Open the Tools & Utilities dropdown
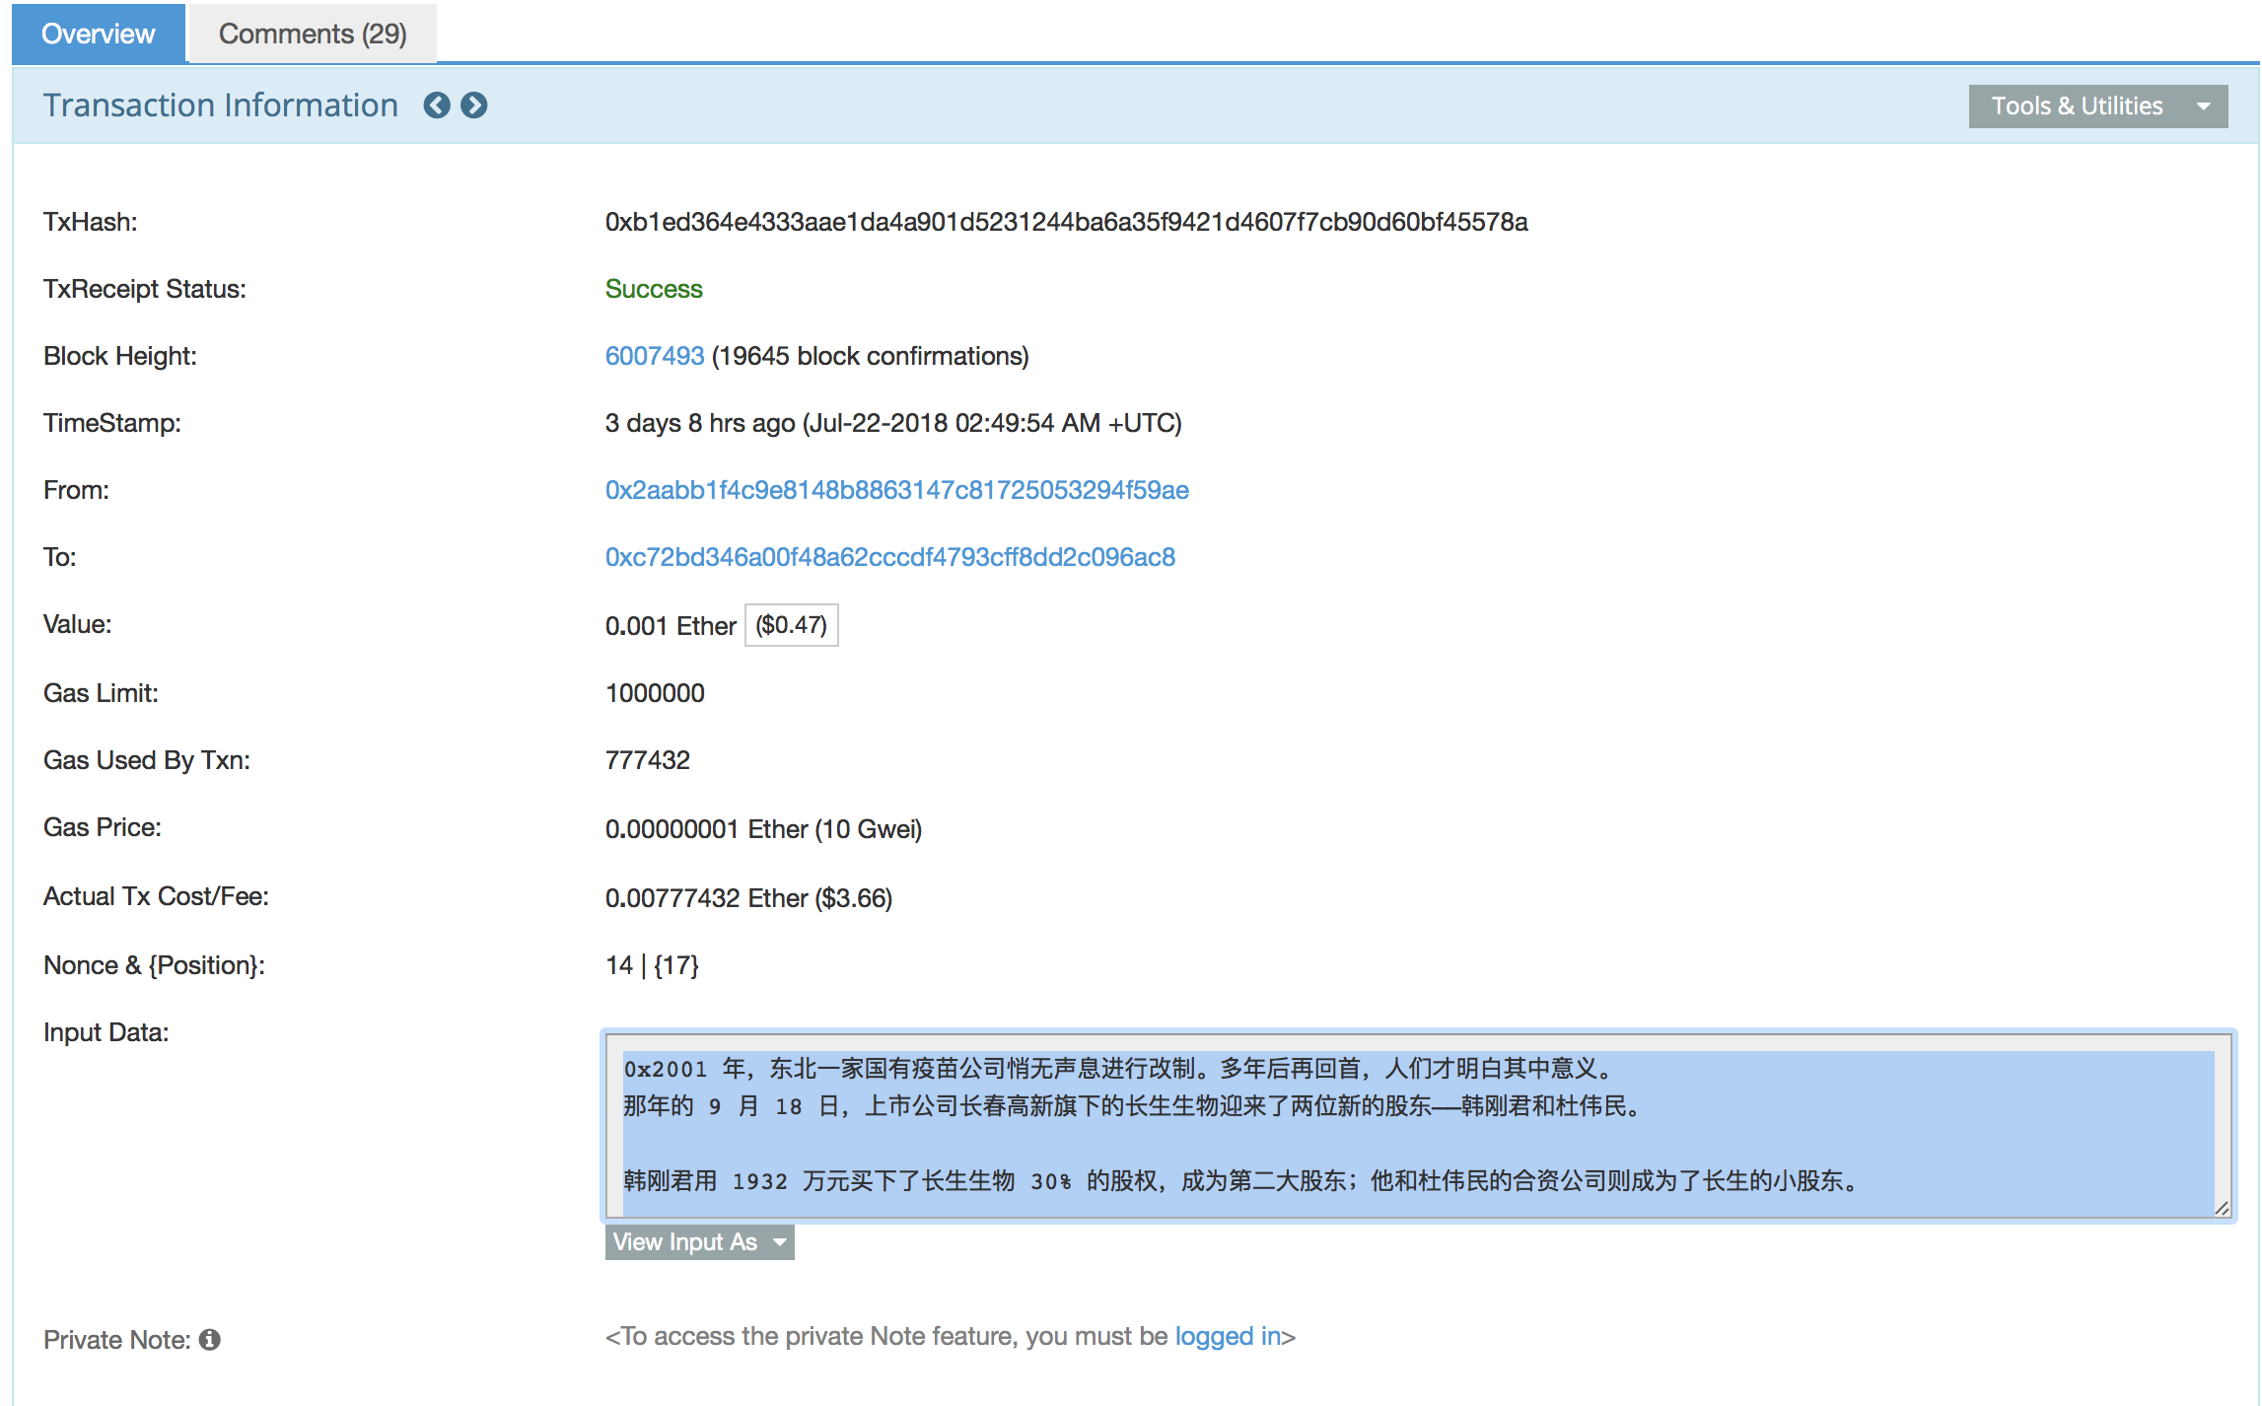Image resolution: width=2262 pixels, height=1406 pixels. point(2097,105)
